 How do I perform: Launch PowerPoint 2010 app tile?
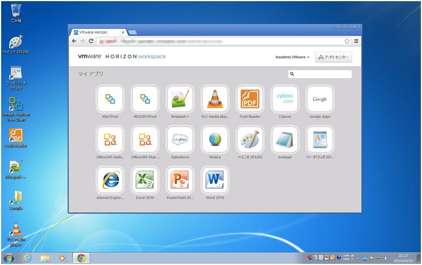click(180, 180)
